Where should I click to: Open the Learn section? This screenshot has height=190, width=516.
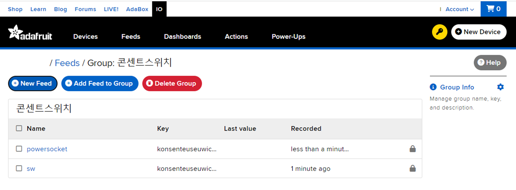[38, 9]
